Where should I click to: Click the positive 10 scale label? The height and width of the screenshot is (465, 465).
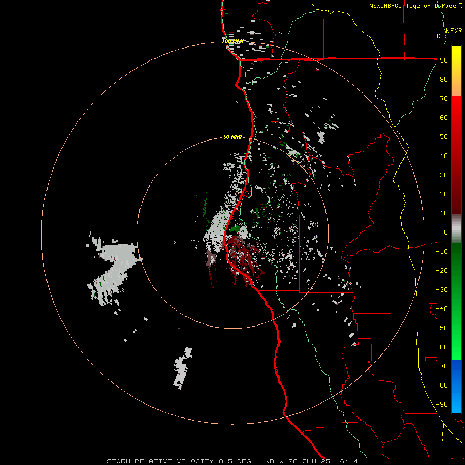click(x=444, y=213)
